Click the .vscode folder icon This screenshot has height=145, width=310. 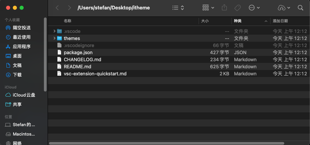pyautogui.click(x=59, y=31)
